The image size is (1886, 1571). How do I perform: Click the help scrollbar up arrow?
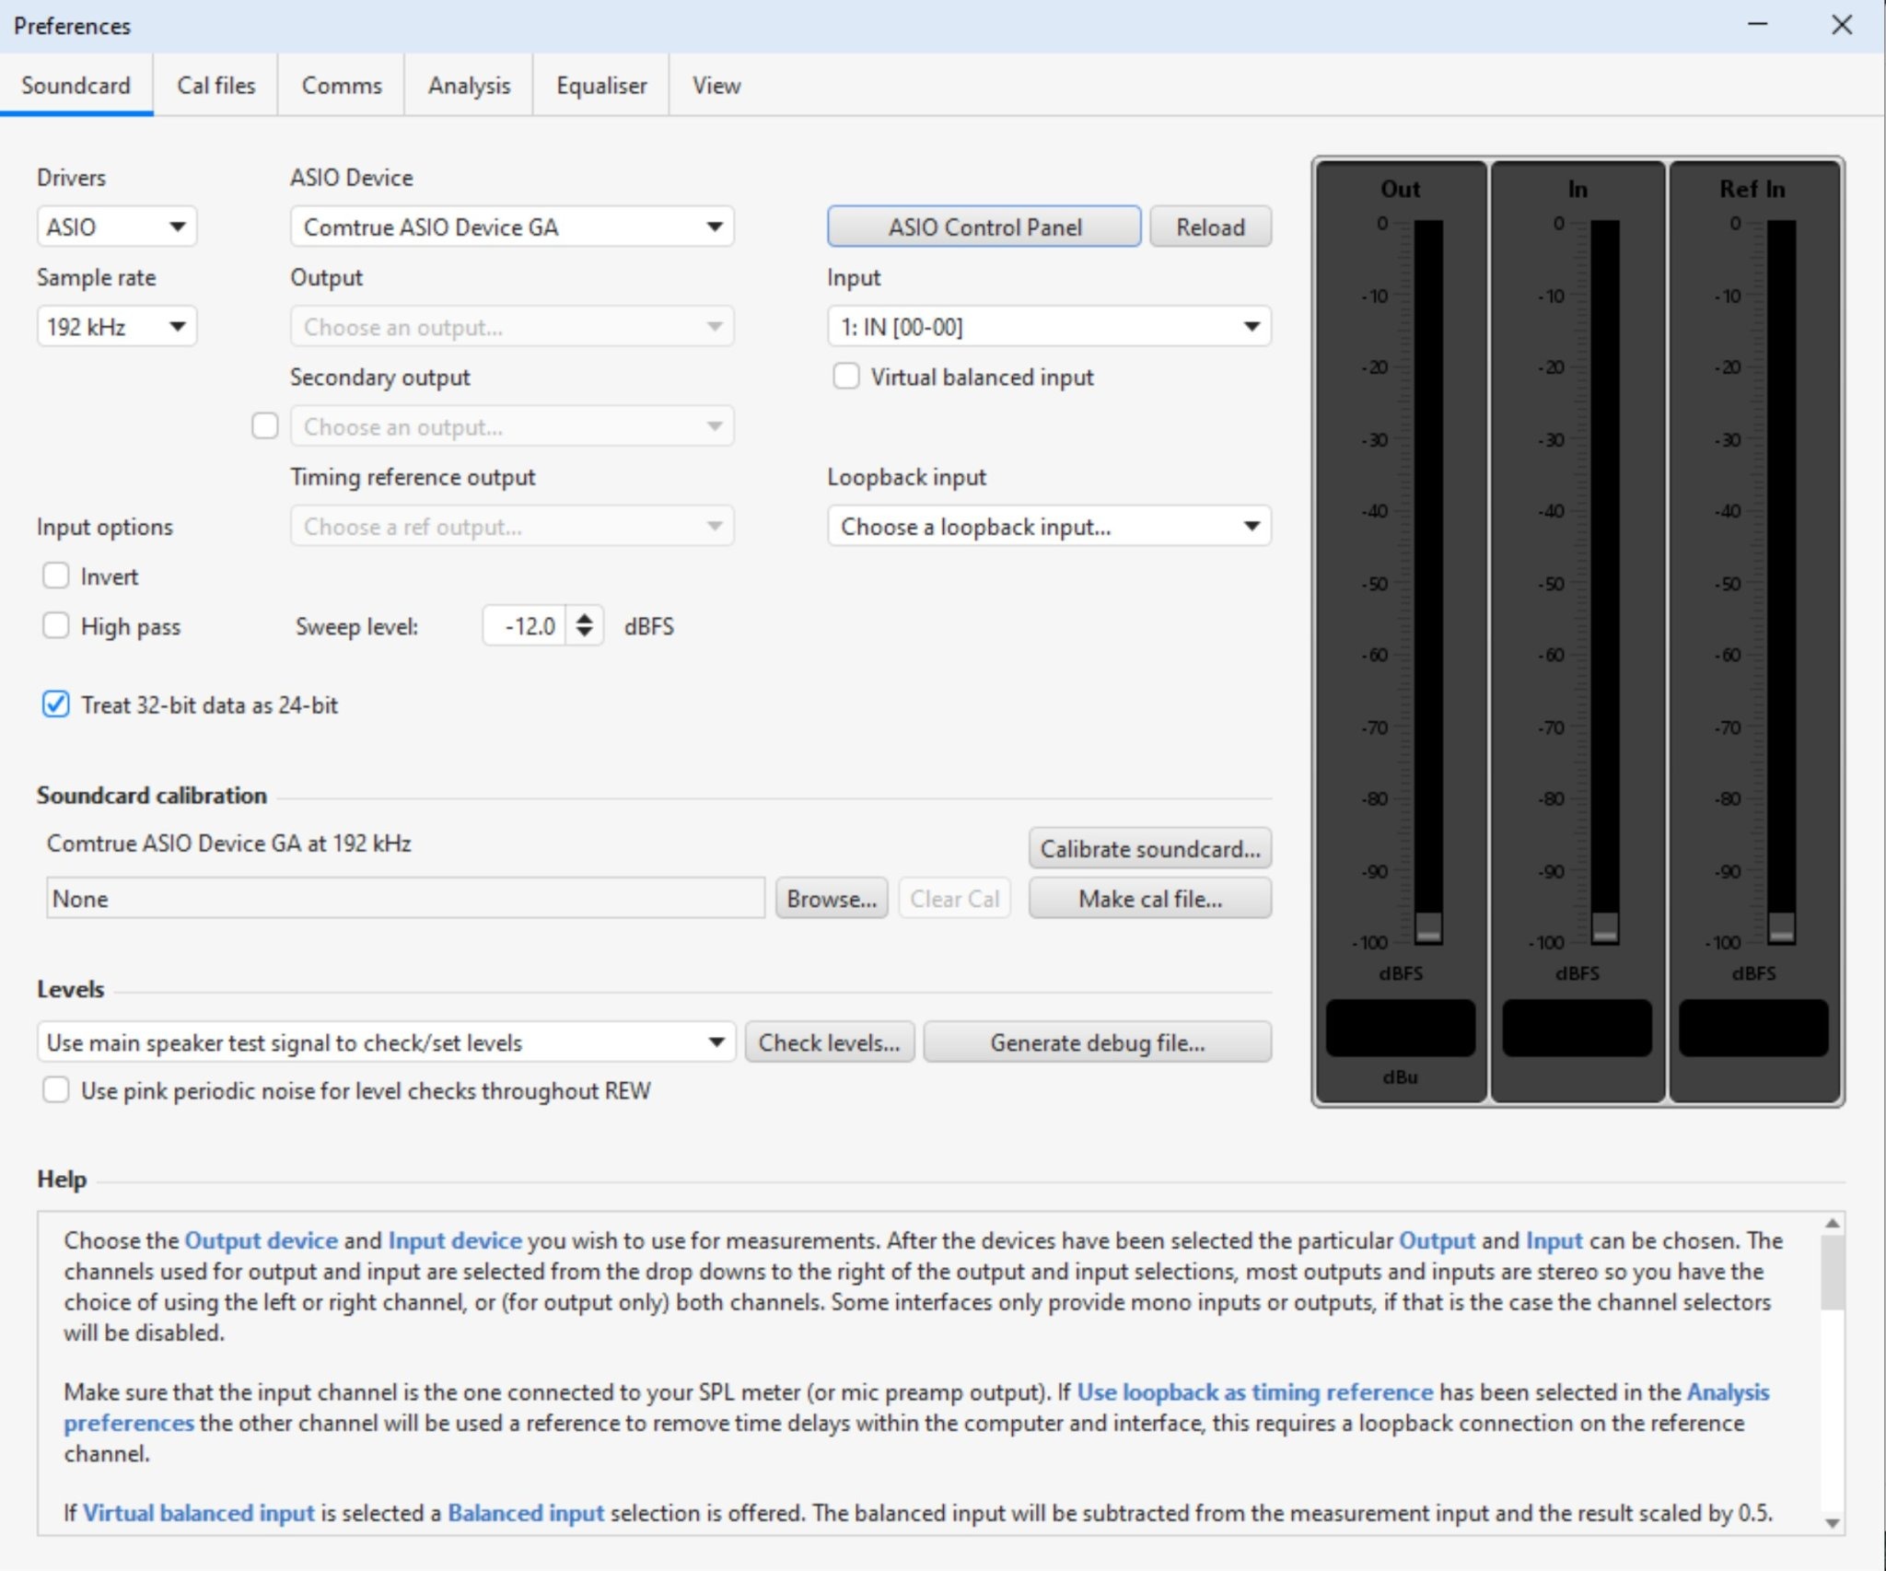pos(1833,1223)
